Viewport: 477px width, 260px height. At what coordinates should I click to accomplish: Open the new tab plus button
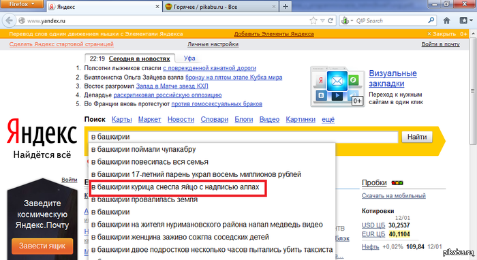286,7
